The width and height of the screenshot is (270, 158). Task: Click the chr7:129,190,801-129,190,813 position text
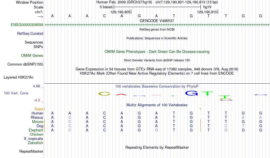tap(186, 2)
